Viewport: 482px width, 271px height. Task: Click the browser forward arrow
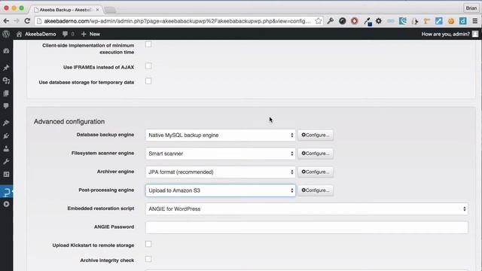tap(17, 21)
